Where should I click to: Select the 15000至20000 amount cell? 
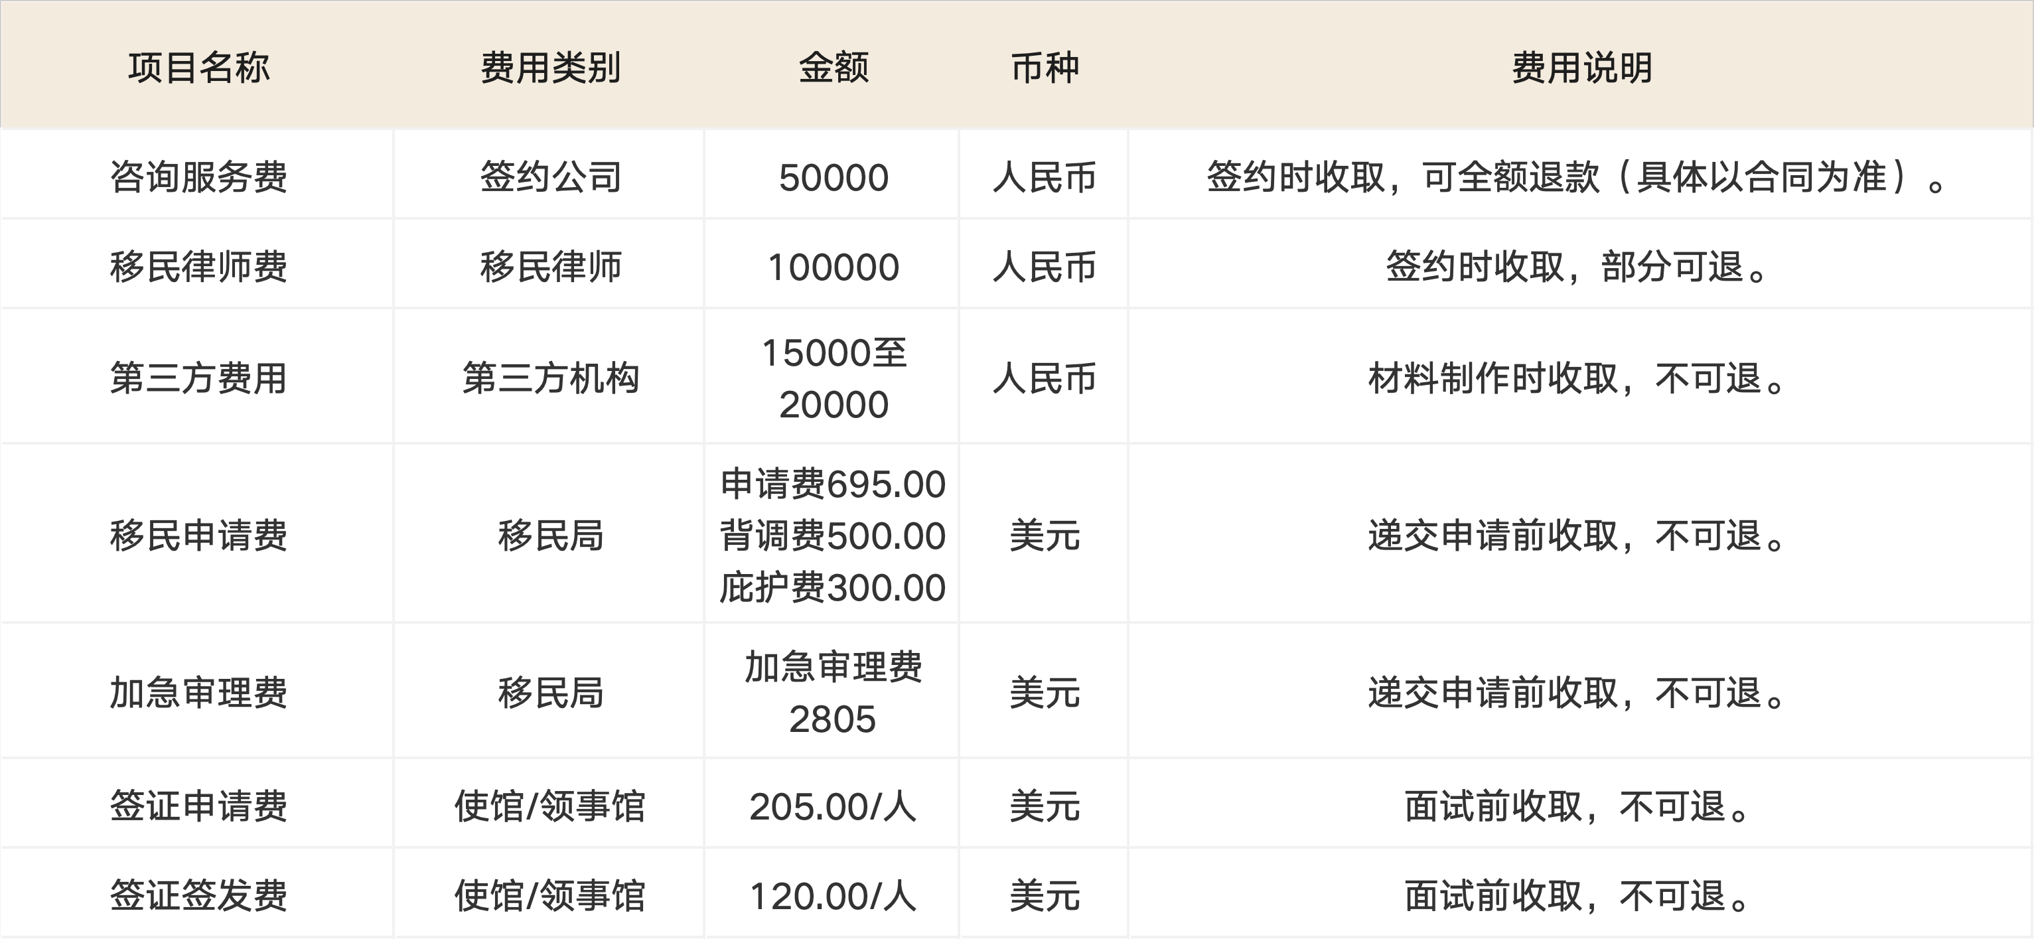click(833, 378)
